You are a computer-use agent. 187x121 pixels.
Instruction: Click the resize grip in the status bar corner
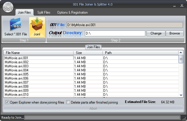pyautogui.click(x=184, y=119)
